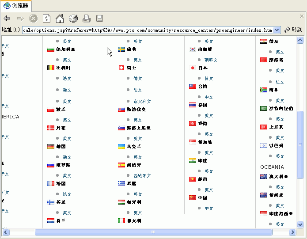
Task: Print the page with printer icon
Action: click(x=86, y=19)
